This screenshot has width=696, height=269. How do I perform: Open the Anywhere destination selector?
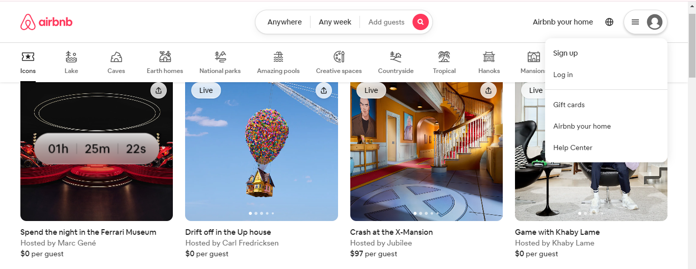[285, 22]
